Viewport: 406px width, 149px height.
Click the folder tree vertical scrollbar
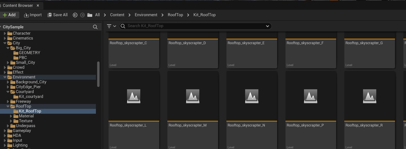point(98,74)
